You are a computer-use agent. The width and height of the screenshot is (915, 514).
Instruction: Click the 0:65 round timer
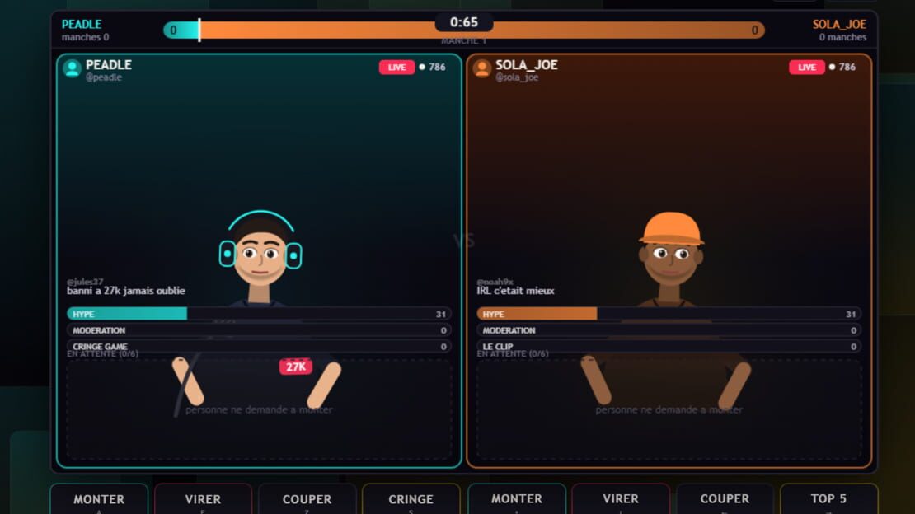(464, 23)
